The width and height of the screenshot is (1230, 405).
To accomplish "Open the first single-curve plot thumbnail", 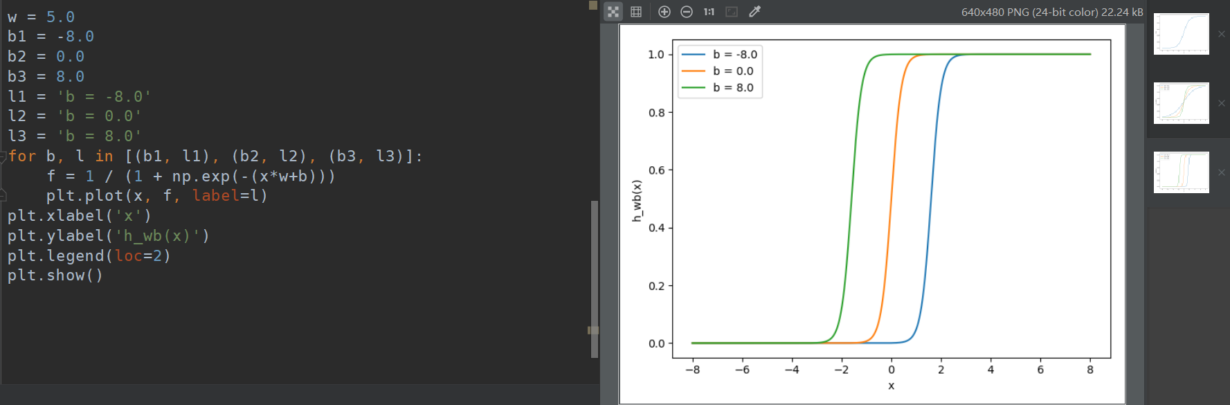I will pyautogui.click(x=1181, y=34).
